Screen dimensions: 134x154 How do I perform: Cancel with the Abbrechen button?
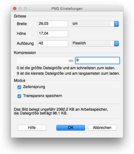pos(102,128)
